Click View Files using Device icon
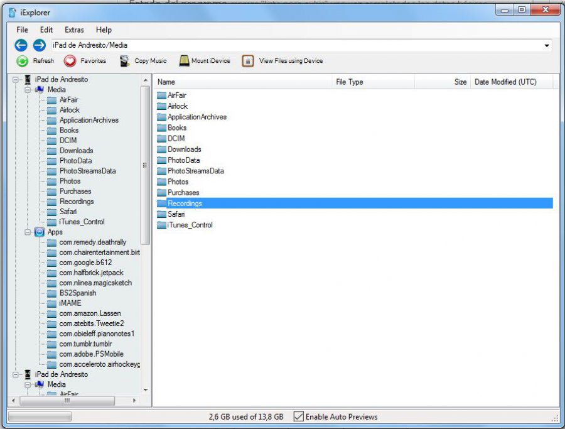 [x=248, y=61]
